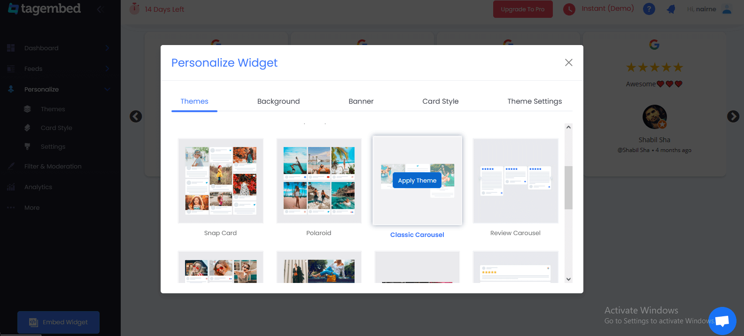Image resolution: width=744 pixels, height=336 pixels.
Task: Click the user profile avatar icon
Action: (x=727, y=9)
